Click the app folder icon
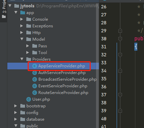The height and width of the screenshot is (128, 144). tap(23, 13)
